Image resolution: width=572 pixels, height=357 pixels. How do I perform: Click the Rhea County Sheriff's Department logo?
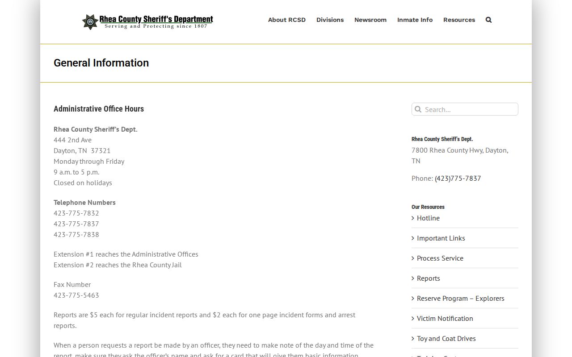click(x=147, y=21)
